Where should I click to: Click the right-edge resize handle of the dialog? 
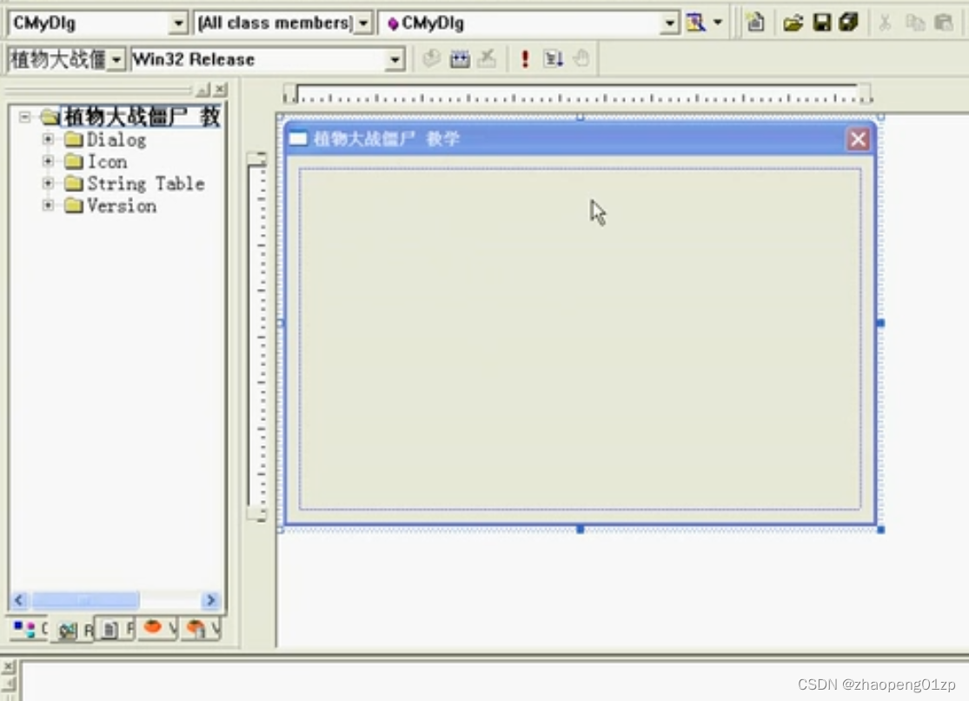tap(880, 323)
